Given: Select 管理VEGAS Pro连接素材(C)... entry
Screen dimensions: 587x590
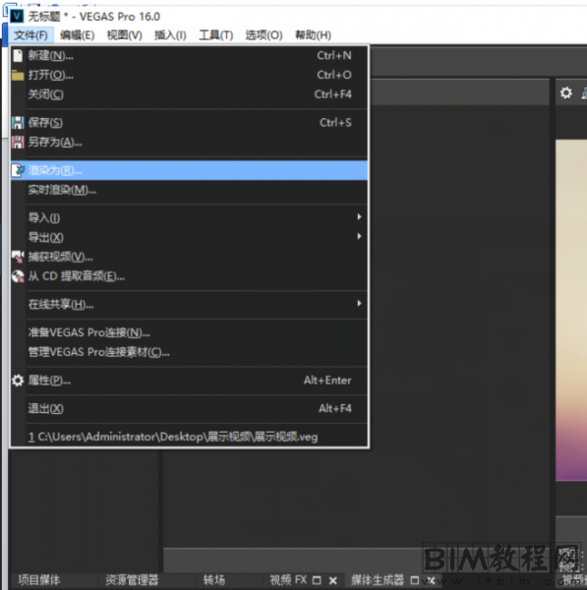Looking at the screenshot, I should (x=189, y=352).
